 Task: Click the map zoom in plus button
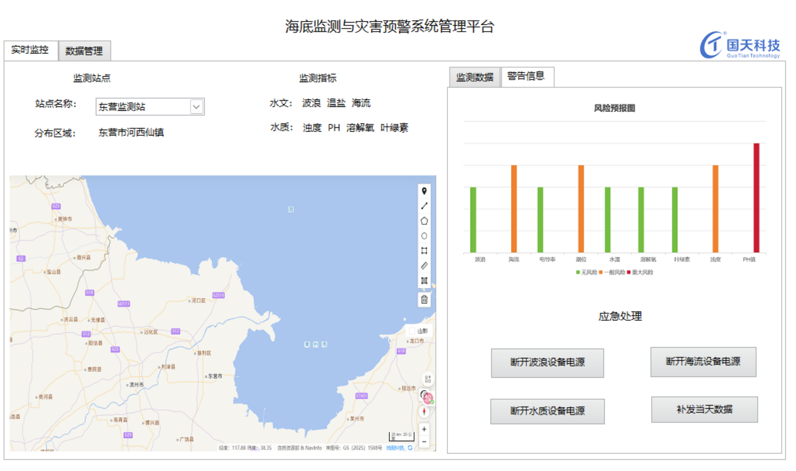tap(424, 429)
